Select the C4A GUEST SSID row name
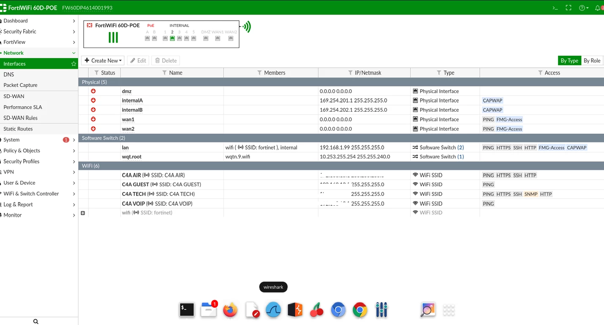The height and width of the screenshot is (325, 604). coord(161,185)
